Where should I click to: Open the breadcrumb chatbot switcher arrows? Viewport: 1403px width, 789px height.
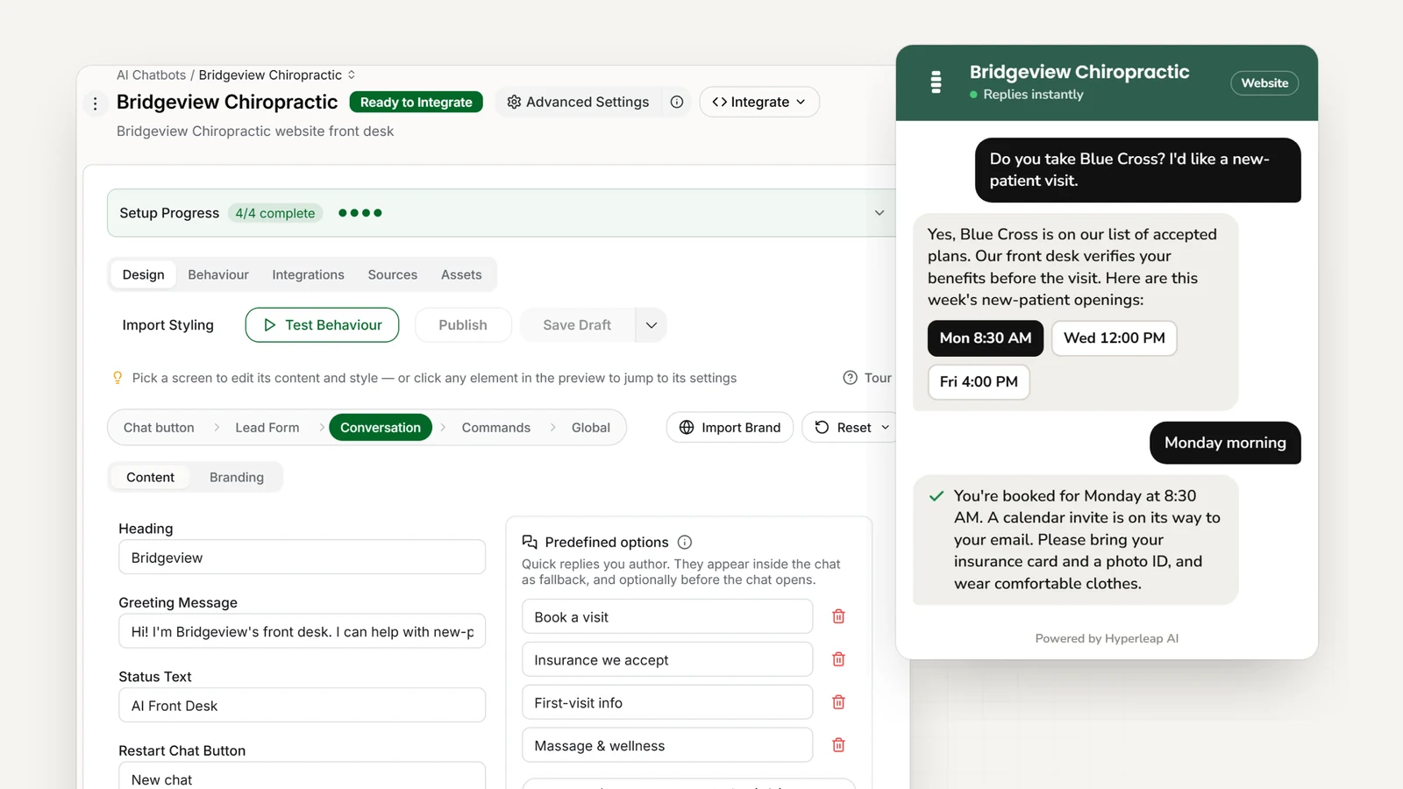point(352,75)
